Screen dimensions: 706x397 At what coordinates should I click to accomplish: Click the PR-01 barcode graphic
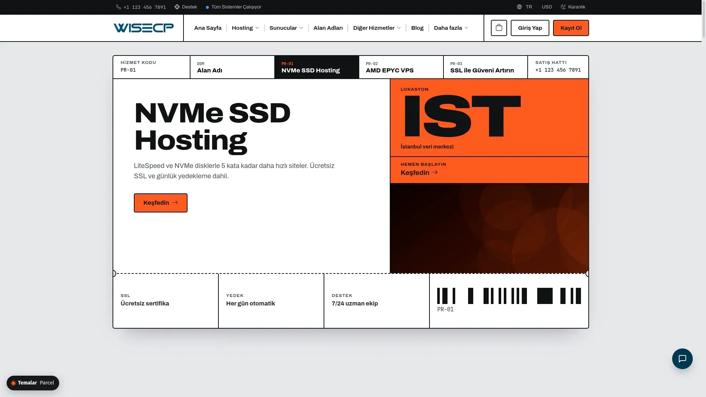click(x=509, y=296)
